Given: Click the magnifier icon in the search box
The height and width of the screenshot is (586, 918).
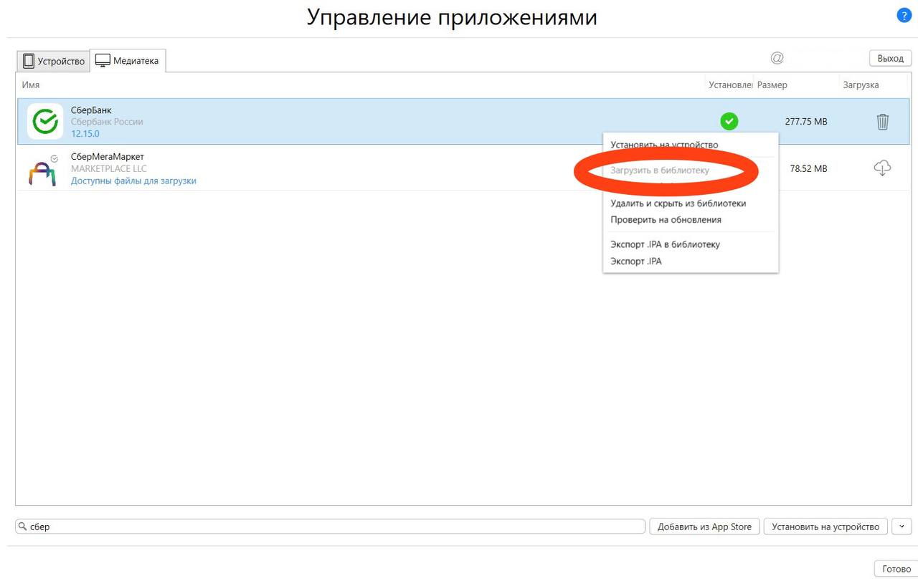Looking at the screenshot, I should pos(22,527).
